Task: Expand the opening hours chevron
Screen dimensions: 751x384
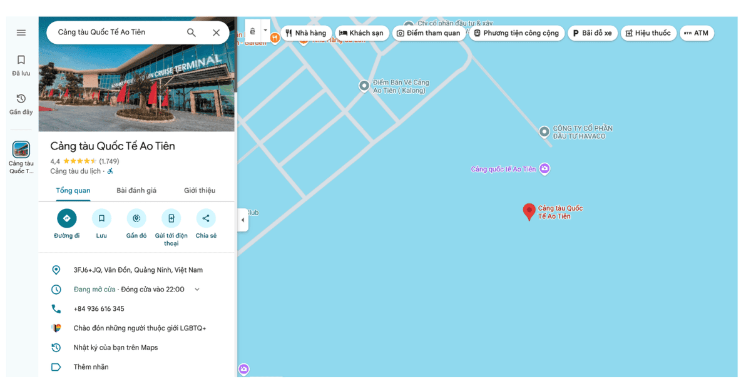Action: (x=197, y=290)
